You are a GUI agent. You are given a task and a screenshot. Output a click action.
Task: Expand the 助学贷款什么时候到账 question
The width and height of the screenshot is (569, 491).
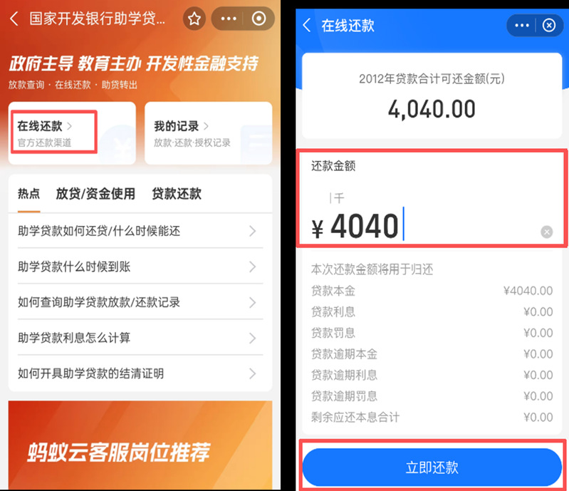pos(140,267)
